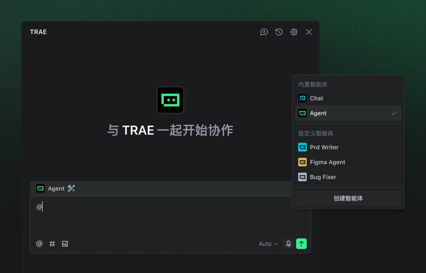Click the 自定义智能体 section header
This screenshot has width=426, height=273.
pyautogui.click(x=316, y=133)
